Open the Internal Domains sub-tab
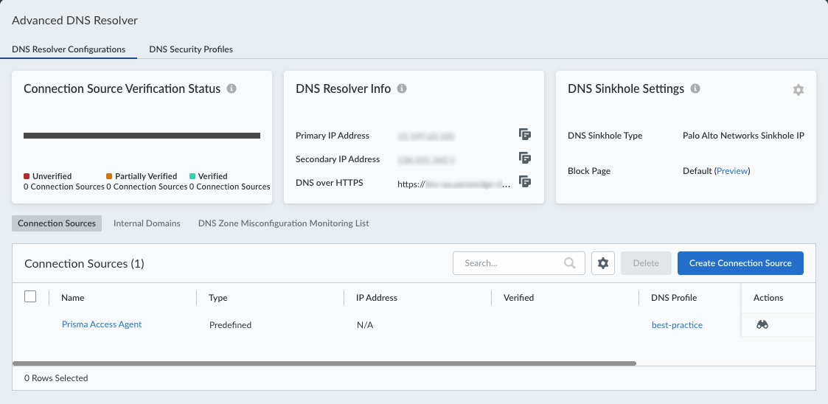The height and width of the screenshot is (404, 828). [147, 223]
